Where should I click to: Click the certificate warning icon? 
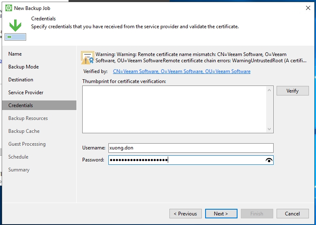[x=88, y=58]
